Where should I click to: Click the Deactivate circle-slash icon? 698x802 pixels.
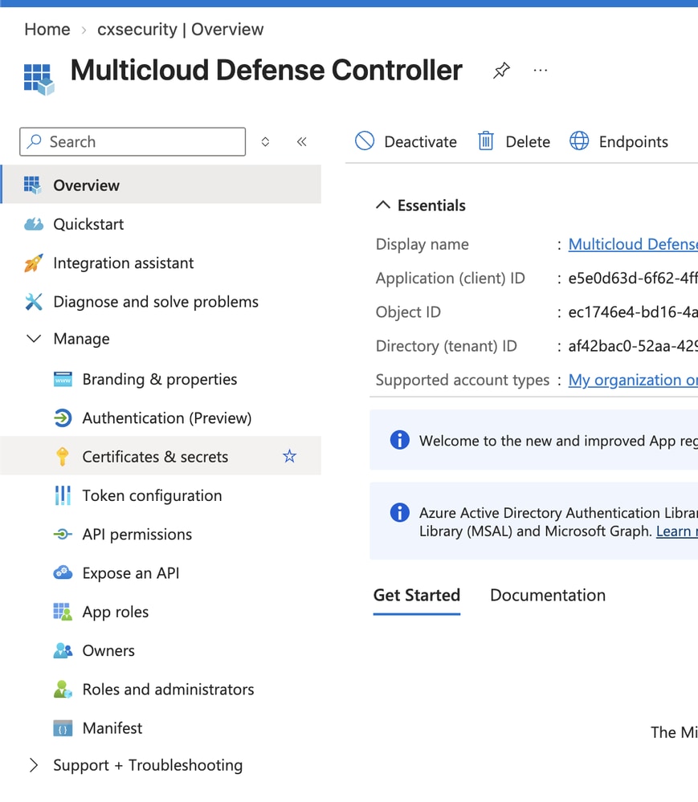click(x=365, y=140)
